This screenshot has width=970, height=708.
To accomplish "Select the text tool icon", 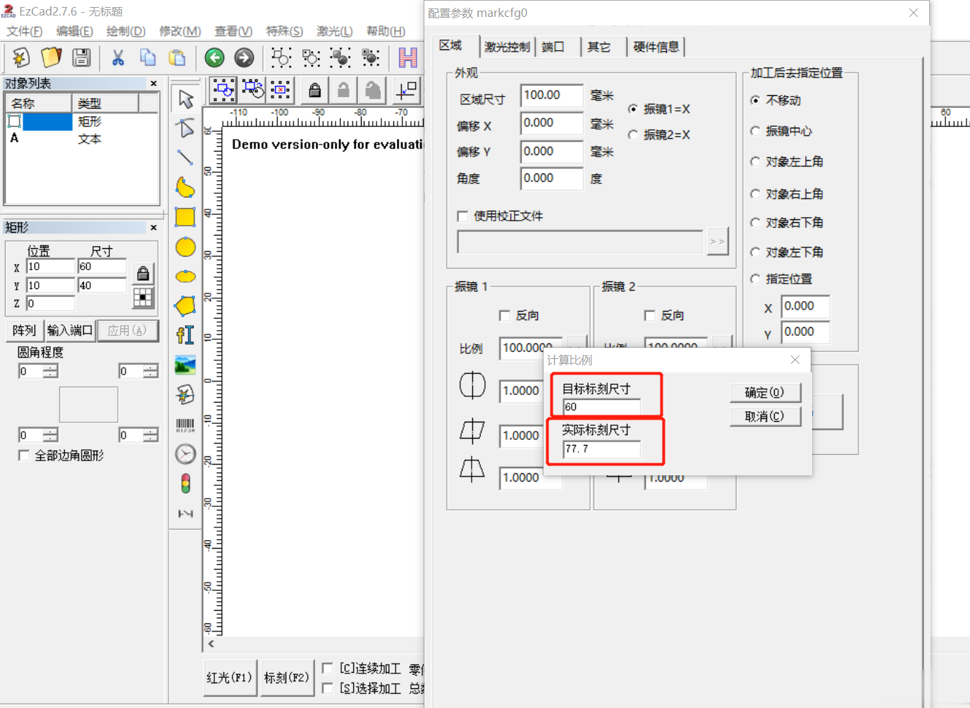I will coord(185,336).
